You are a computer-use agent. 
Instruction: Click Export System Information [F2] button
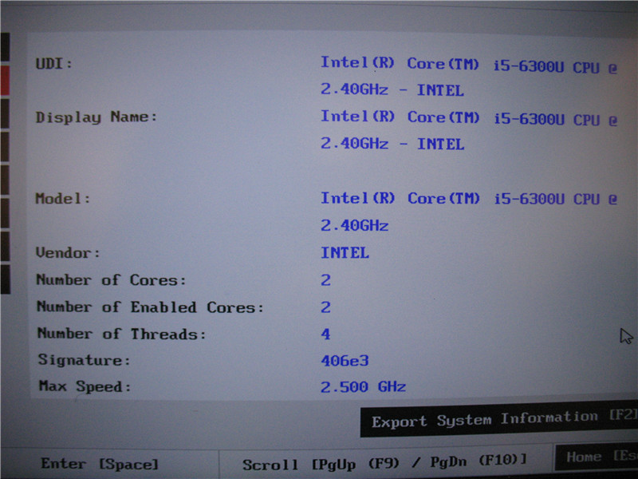[x=499, y=420]
